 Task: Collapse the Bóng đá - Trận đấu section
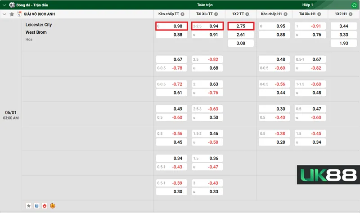4,4
